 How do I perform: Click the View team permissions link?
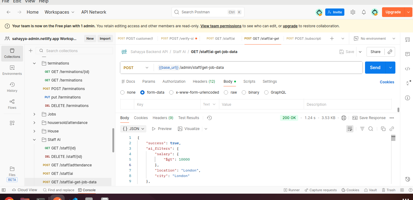221,26
